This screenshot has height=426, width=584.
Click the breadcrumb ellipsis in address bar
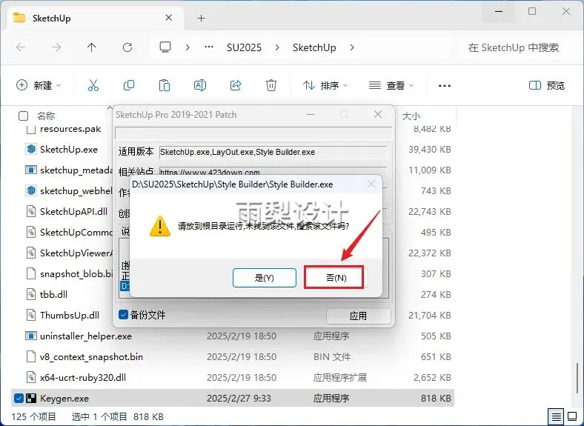pyautogui.click(x=209, y=47)
